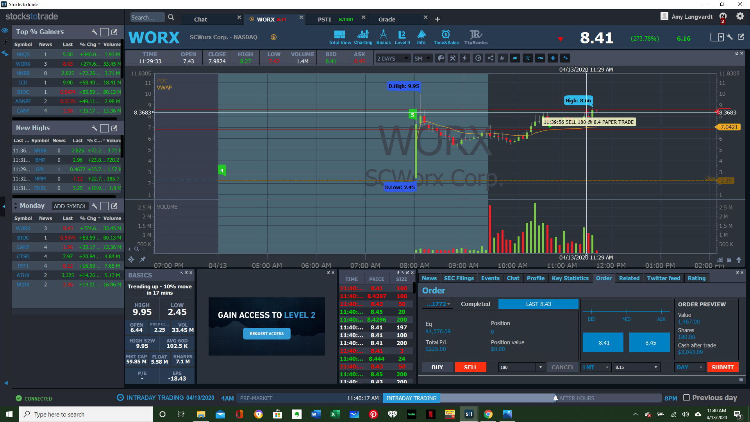The width and height of the screenshot is (750, 422).
Task: Open the LMT order type dropdown
Action: pos(596,367)
